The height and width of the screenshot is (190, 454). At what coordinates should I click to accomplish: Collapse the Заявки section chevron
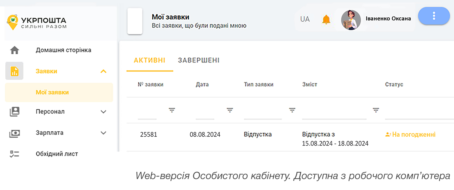(x=103, y=71)
